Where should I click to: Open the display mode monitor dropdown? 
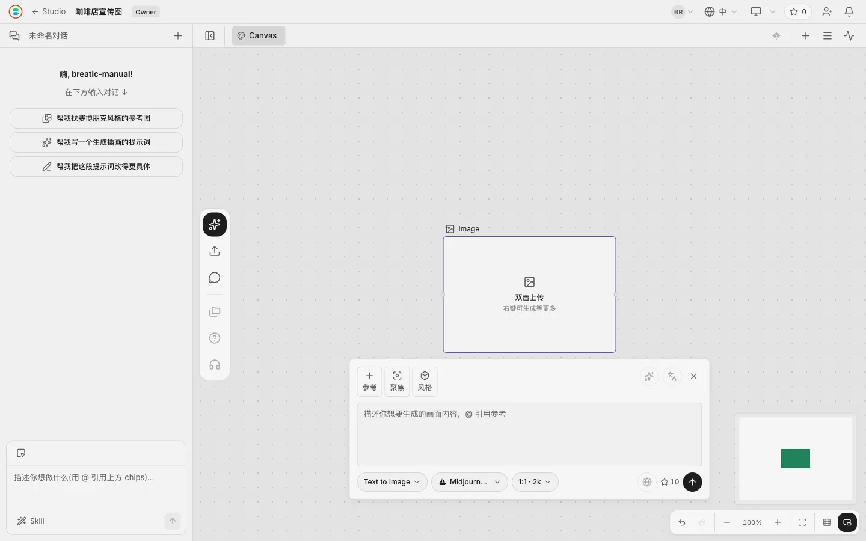click(x=763, y=11)
